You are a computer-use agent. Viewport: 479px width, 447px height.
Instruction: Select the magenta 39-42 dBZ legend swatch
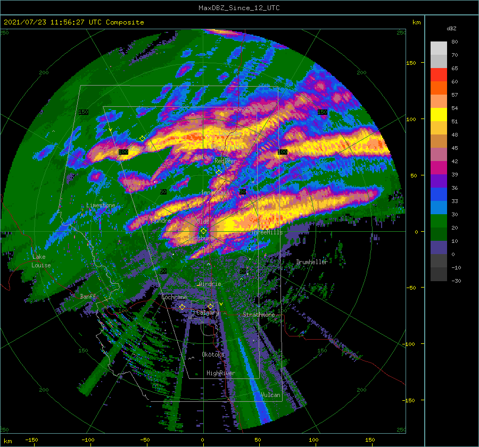pyautogui.click(x=439, y=168)
